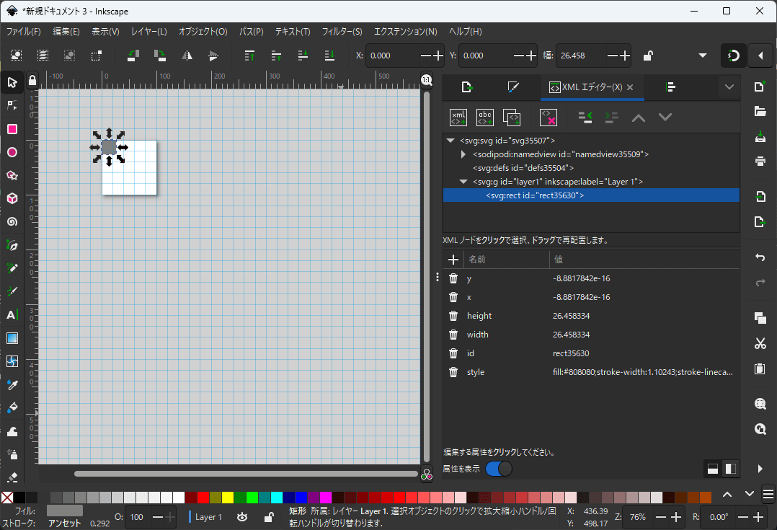Select the Rectangle tool
This screenshot has width=777, height=530.
coord(12,129)
